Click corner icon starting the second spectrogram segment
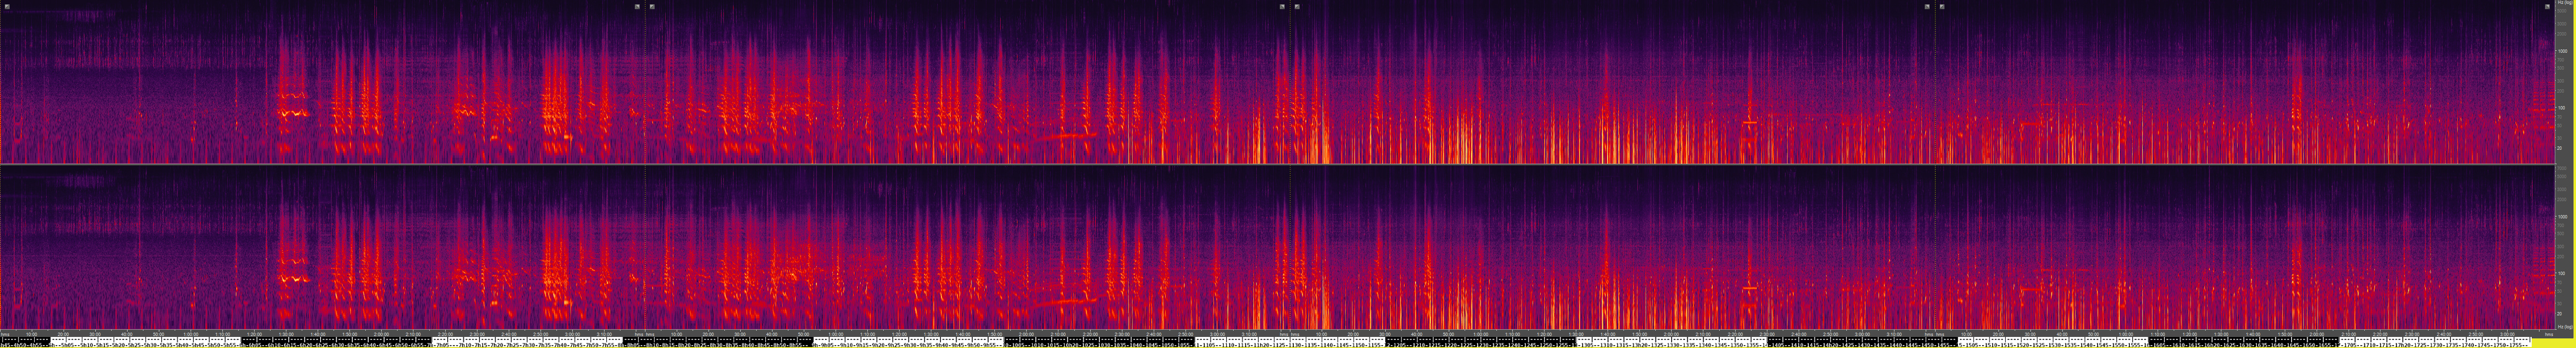The height and width of the screenshot is (348, 2576). [652, 6]
